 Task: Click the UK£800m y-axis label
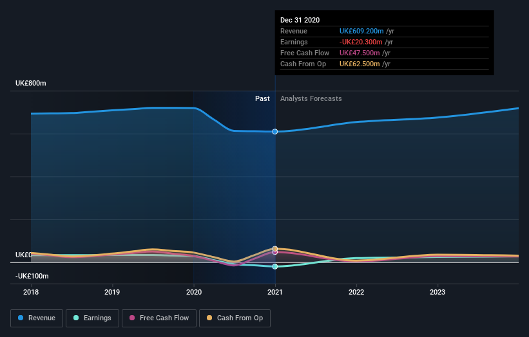tap(31, 83)
